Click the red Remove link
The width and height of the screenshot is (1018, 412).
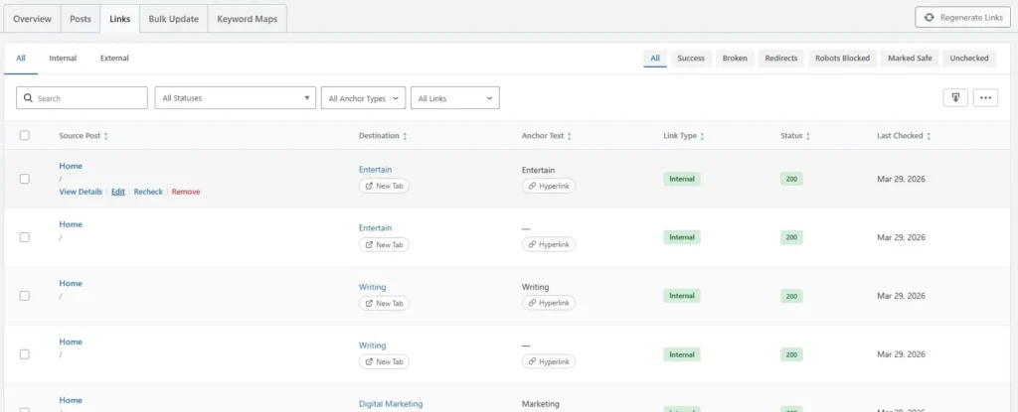185,192
